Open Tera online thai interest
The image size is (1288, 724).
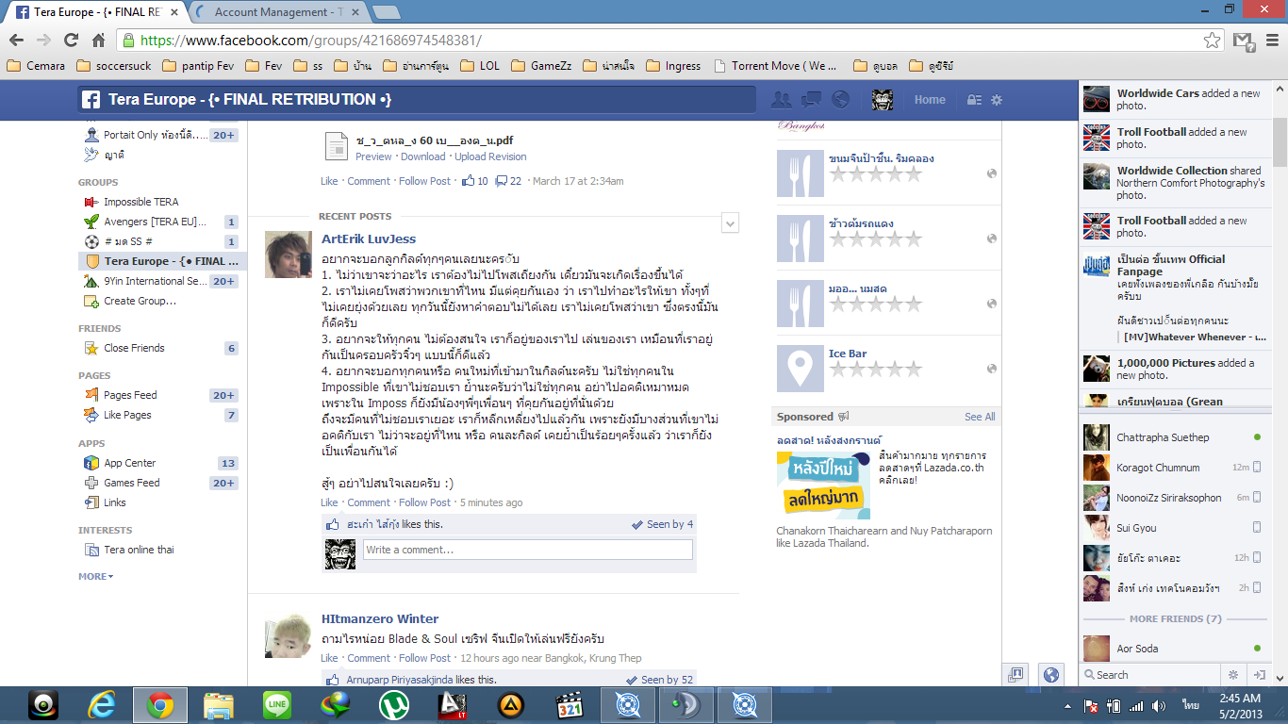139,550
